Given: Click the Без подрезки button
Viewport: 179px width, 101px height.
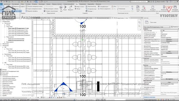Looking at the screenshot, I should [x=169, y=79].
